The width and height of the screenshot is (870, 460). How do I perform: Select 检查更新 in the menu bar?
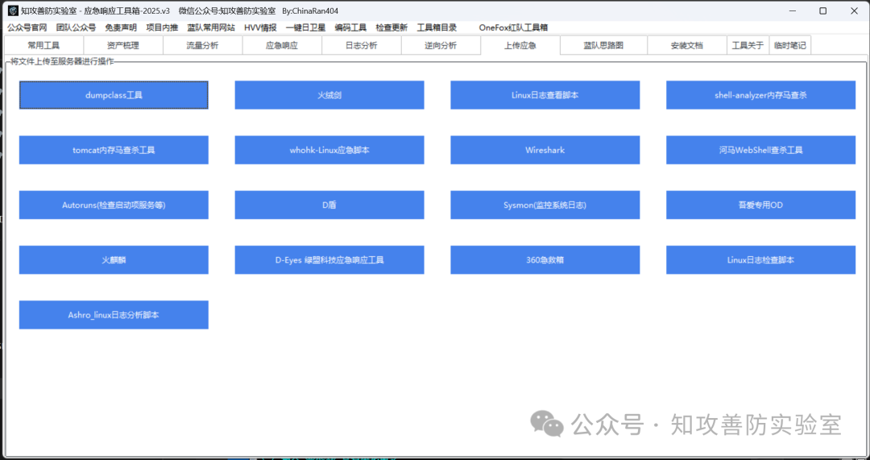click(391, 27)
